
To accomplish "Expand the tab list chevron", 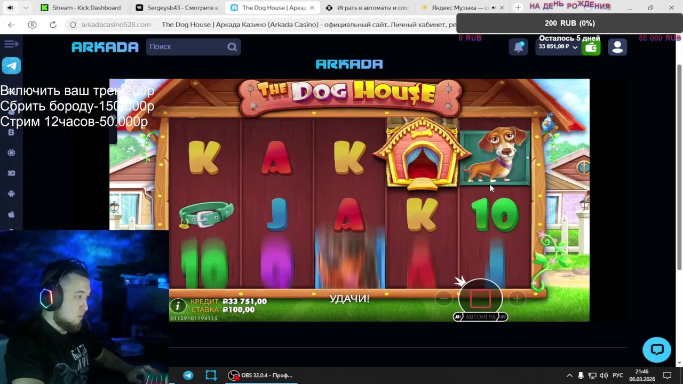I will pyautogui.click(x=26, y=8).
